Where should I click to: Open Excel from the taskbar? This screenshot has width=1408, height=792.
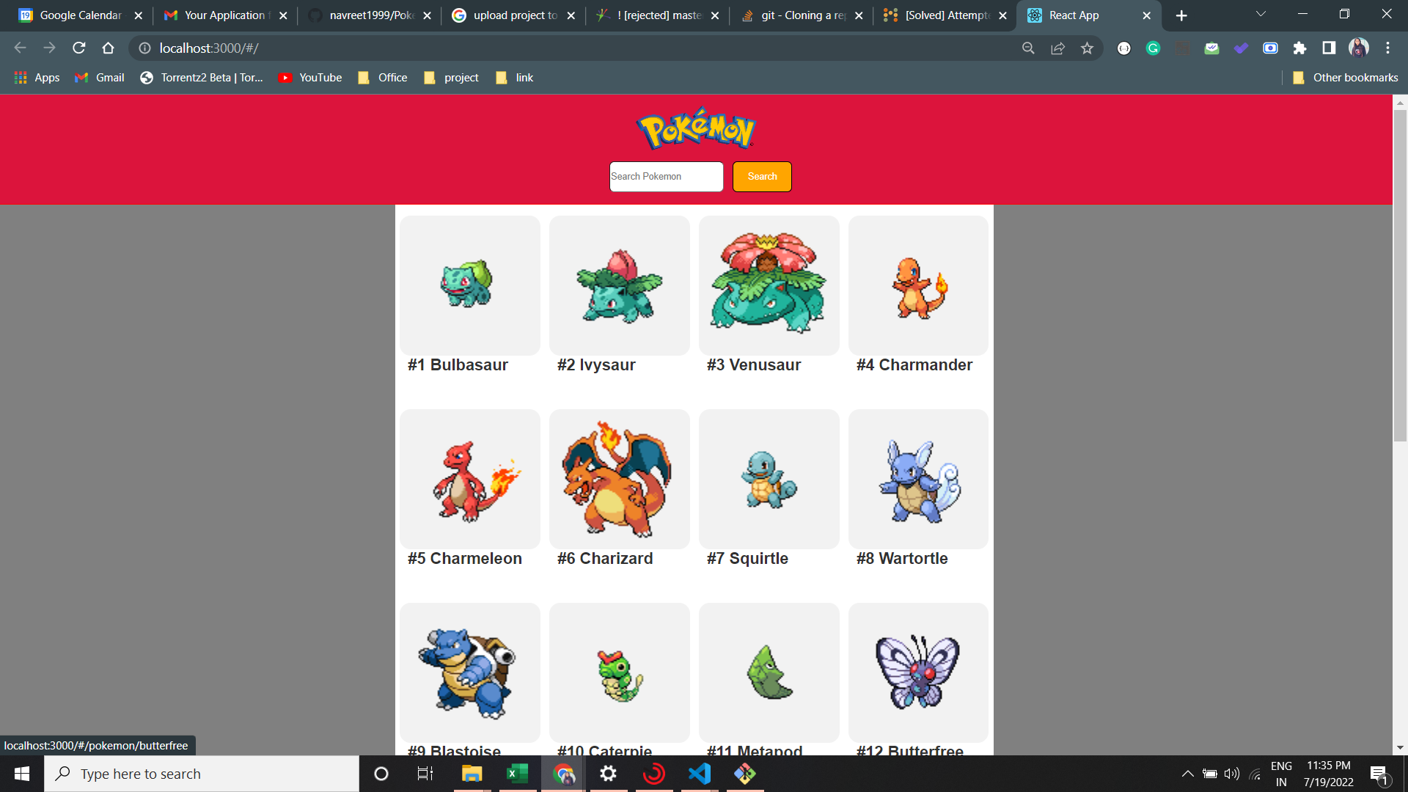[517, 773]
